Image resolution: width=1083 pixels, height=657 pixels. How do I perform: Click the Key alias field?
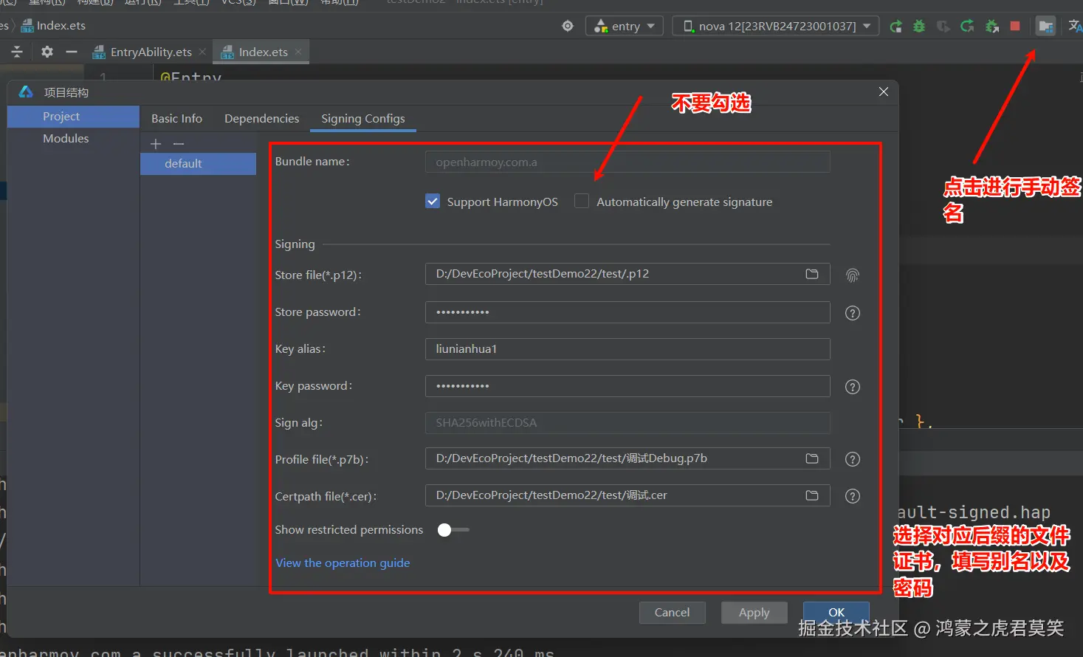[x=628, y=349]
